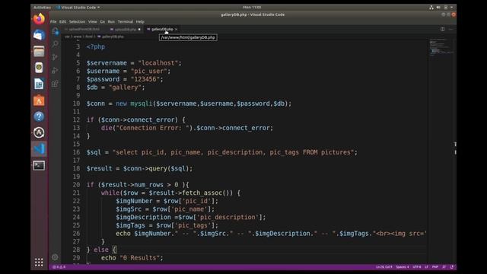Click the volume icon in top bar
The image size is (487, 274).
coord(438,7)
